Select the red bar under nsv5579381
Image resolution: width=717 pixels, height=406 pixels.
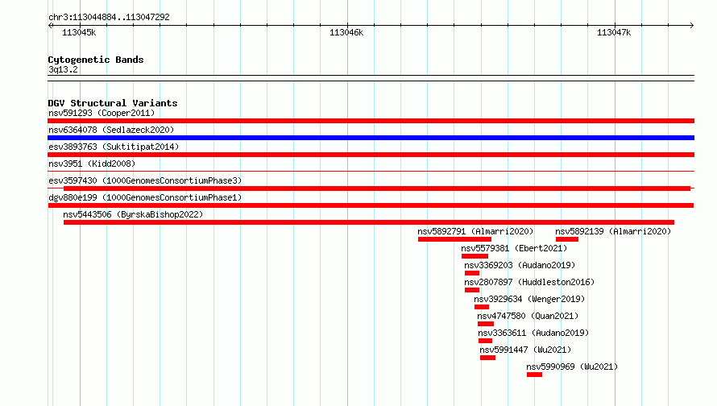pos(475,256)
